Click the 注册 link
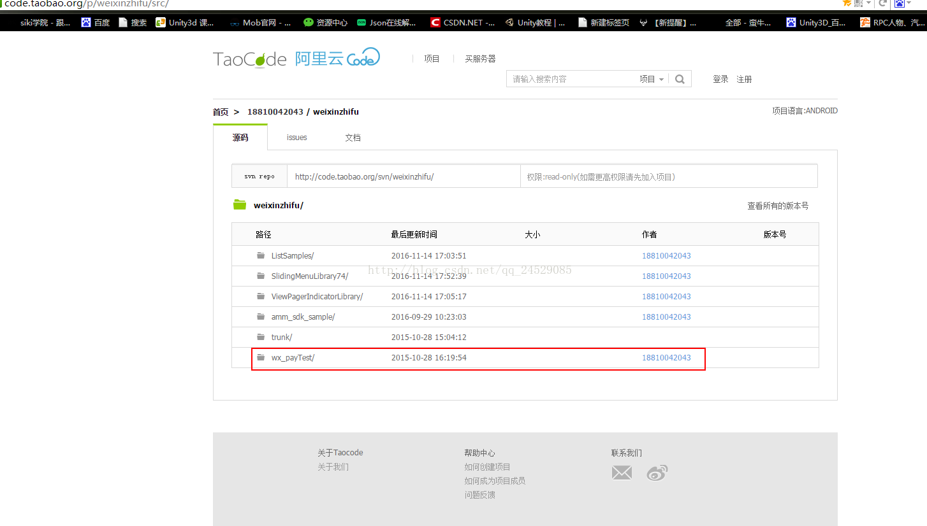The height and width of the screenshot is (526, 927). click(x=744, y=79)
